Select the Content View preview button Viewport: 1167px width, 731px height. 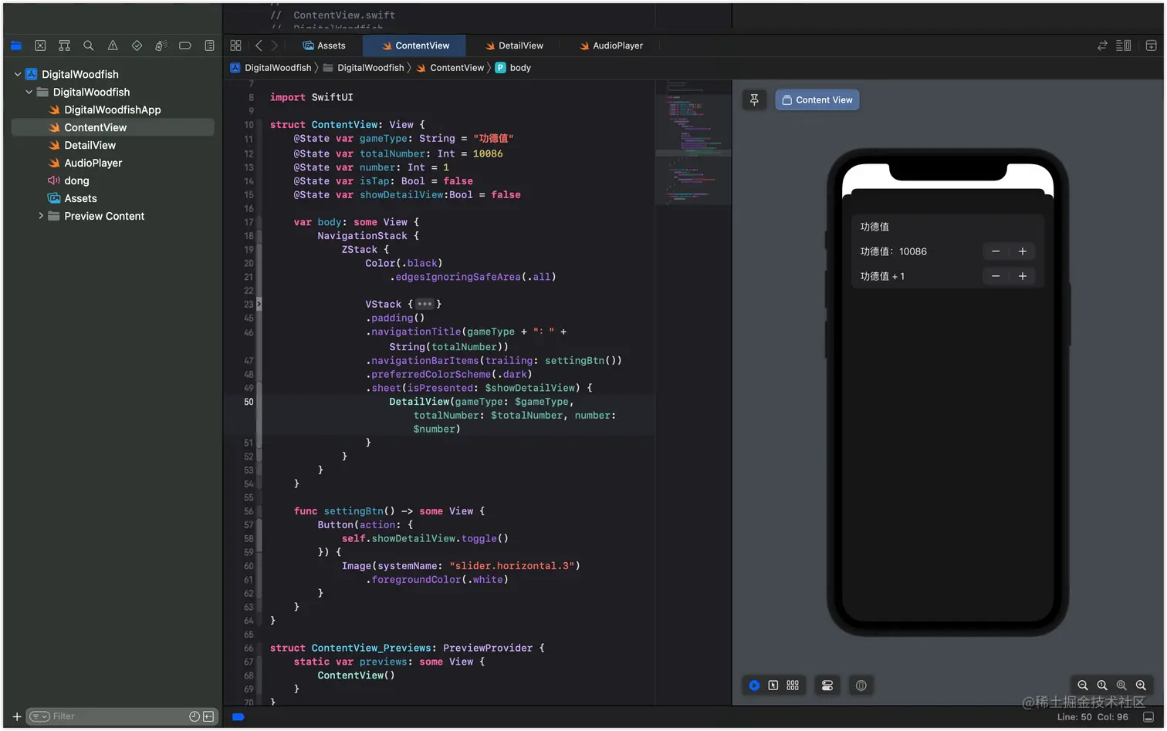pyautogui.click(x=817, y=99)
